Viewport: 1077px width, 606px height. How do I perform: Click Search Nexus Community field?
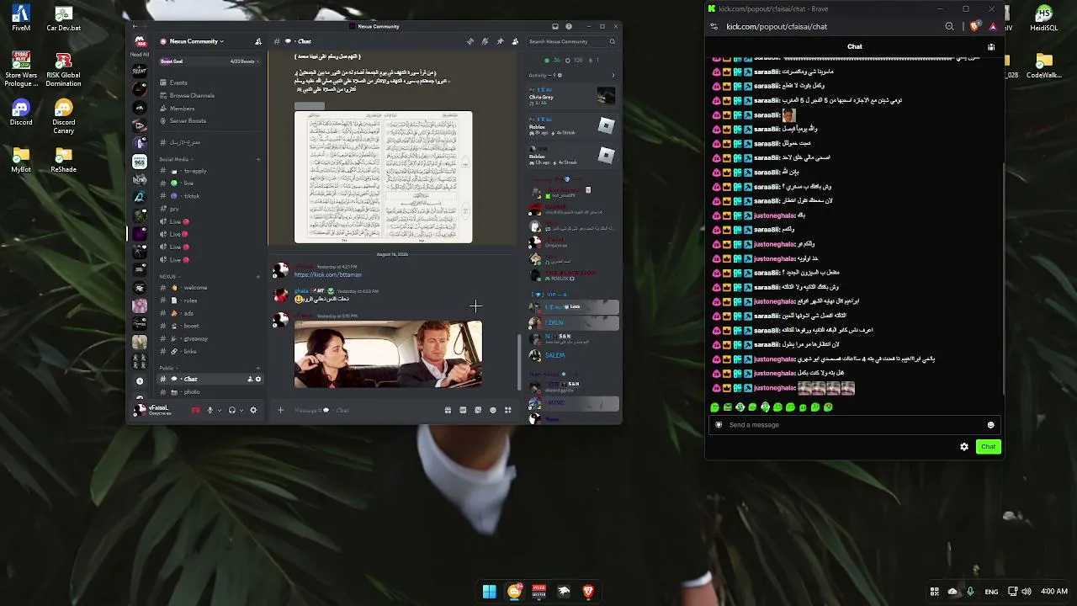(572, 41)
